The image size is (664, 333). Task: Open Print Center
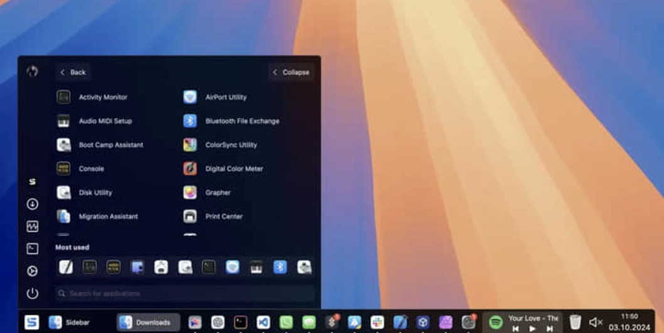pos(223,217)
